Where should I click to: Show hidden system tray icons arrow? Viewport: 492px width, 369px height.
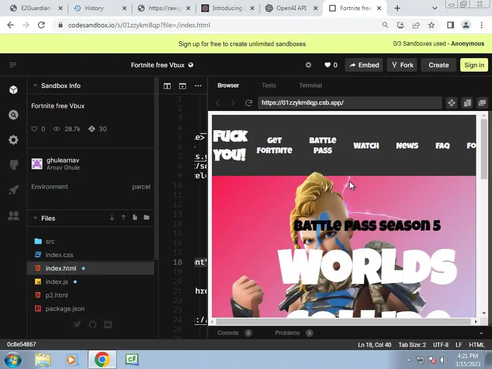[408, 360]
